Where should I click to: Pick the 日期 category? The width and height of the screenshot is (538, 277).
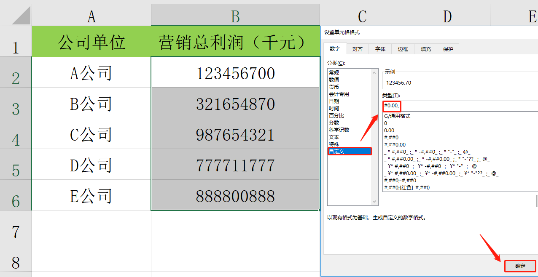tap(350, 101)
